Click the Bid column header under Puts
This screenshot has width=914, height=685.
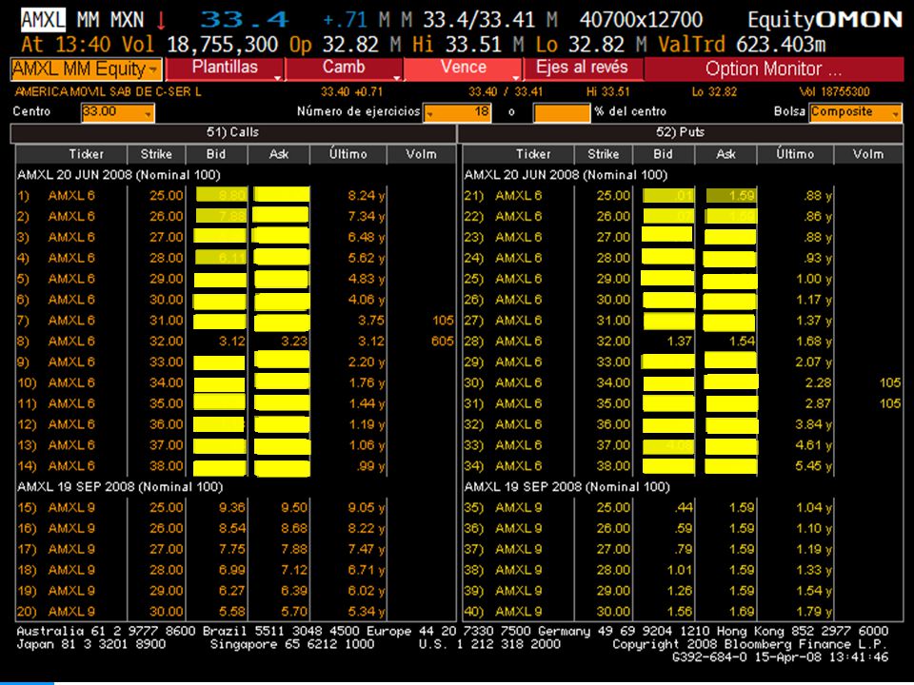point(663,154)
